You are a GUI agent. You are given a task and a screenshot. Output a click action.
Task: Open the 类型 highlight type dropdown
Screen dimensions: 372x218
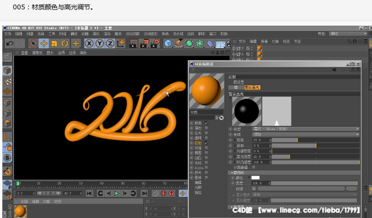click(306, 129)
